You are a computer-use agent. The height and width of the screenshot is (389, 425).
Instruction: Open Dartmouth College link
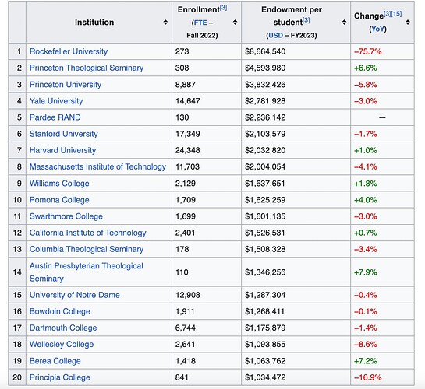[x=63, y=328]
